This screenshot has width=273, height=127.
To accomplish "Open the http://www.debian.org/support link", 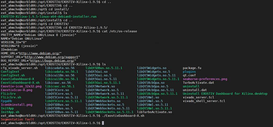I will click(x=51, y=57).
